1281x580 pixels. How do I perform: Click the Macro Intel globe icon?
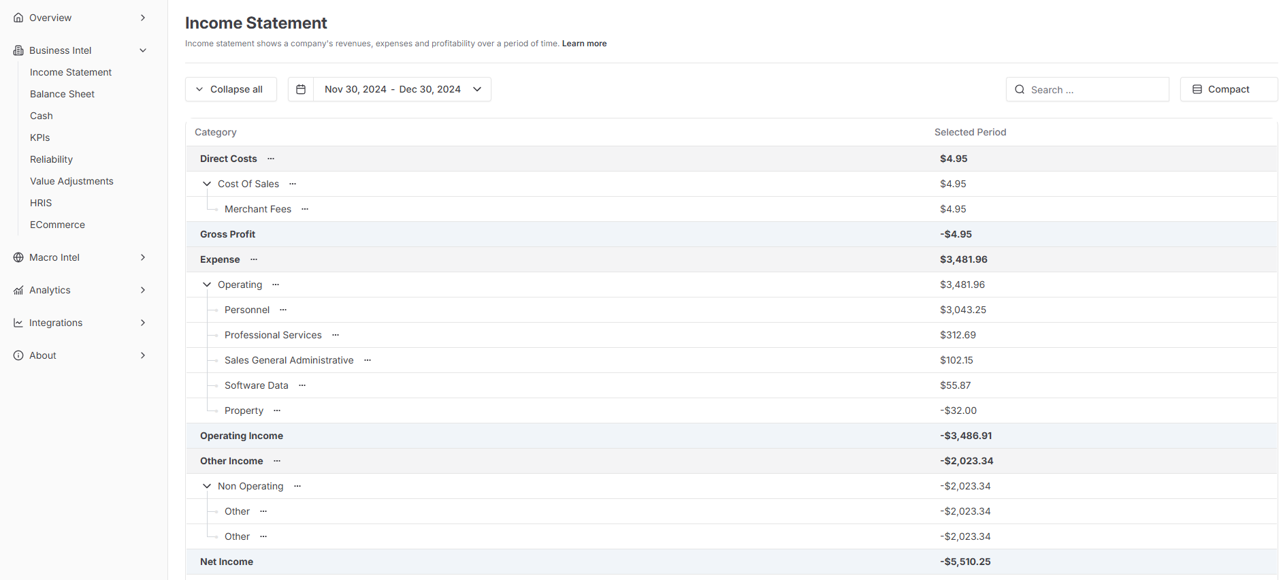pos(18,257)
